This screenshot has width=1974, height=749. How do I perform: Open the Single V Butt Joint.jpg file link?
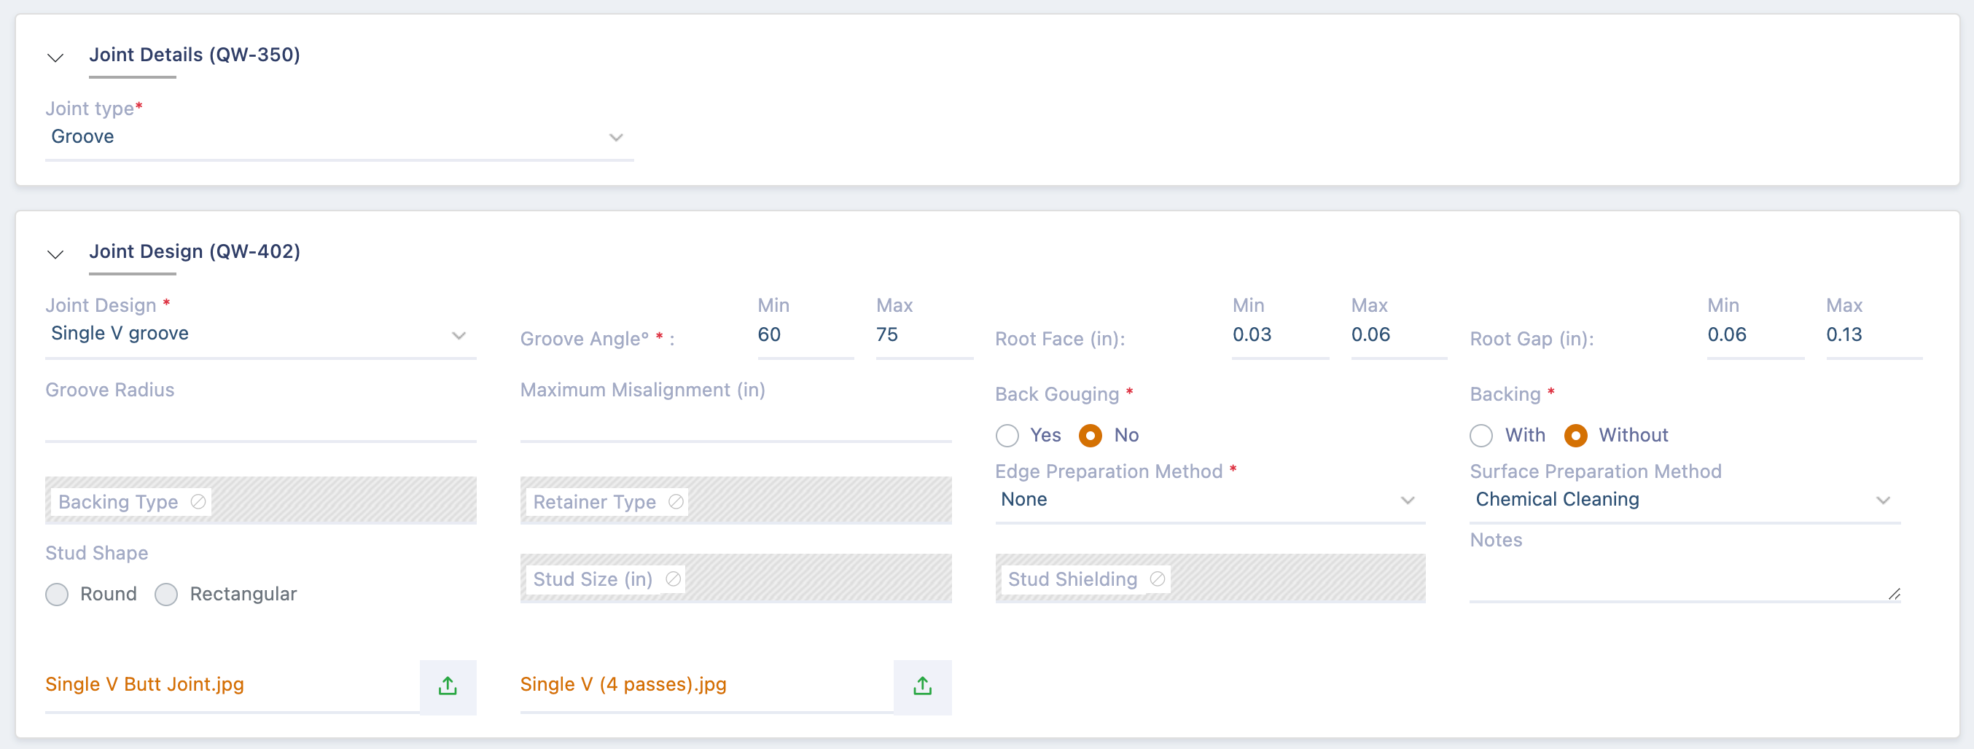click(x=145, y=684)
